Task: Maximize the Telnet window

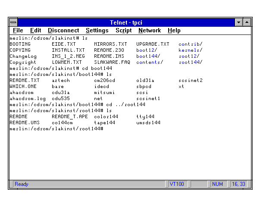Action: pyautogui.click(x=247, y=22)
